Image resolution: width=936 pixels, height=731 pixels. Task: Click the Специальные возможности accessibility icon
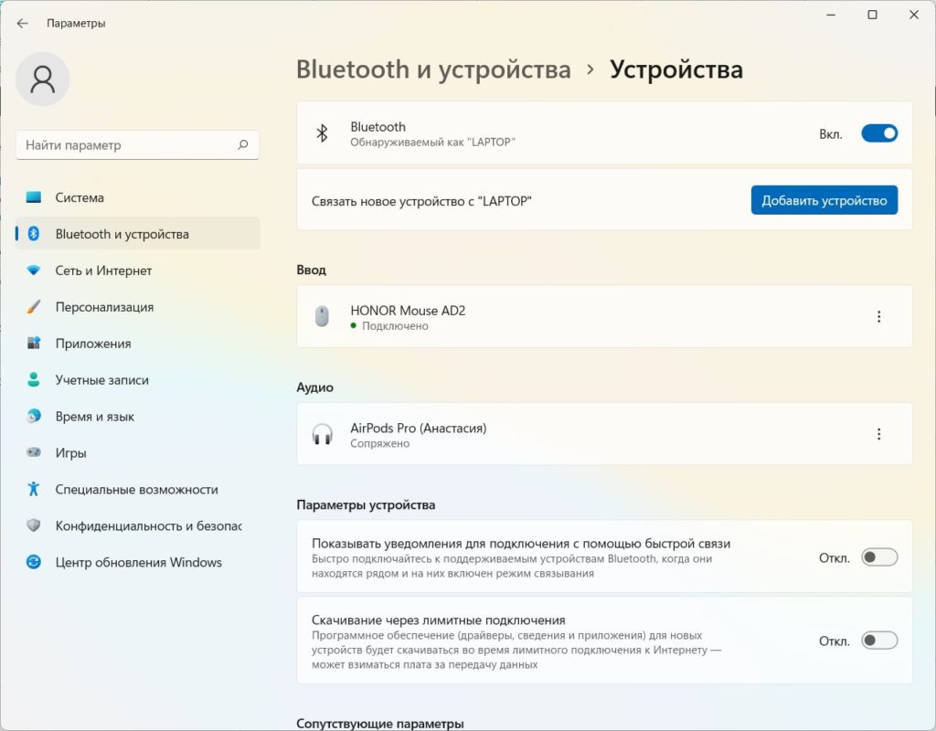pos(34,489)
